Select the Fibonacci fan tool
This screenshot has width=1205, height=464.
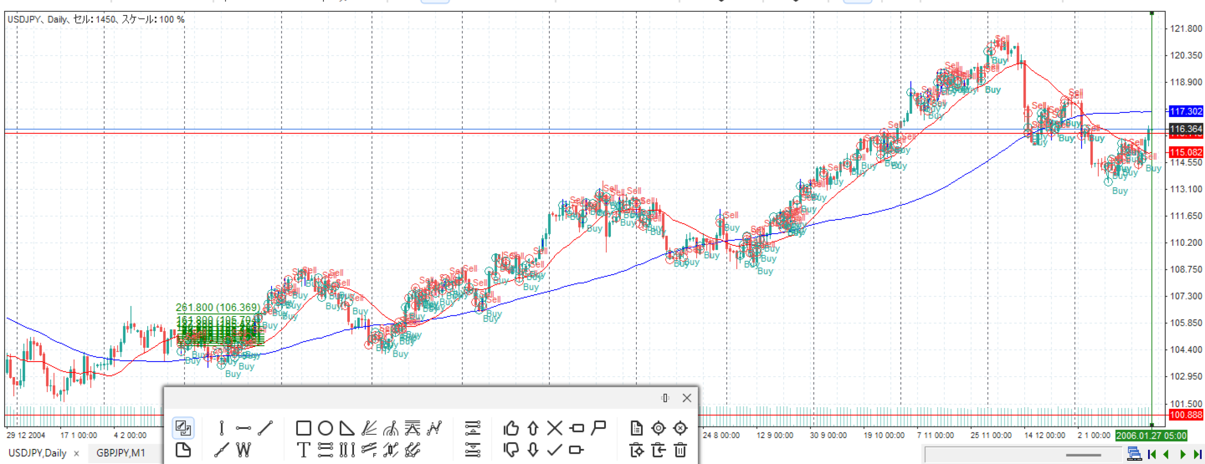[x=369, y=428]
